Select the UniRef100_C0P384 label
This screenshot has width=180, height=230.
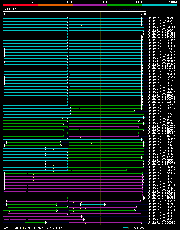coord(161,46)
